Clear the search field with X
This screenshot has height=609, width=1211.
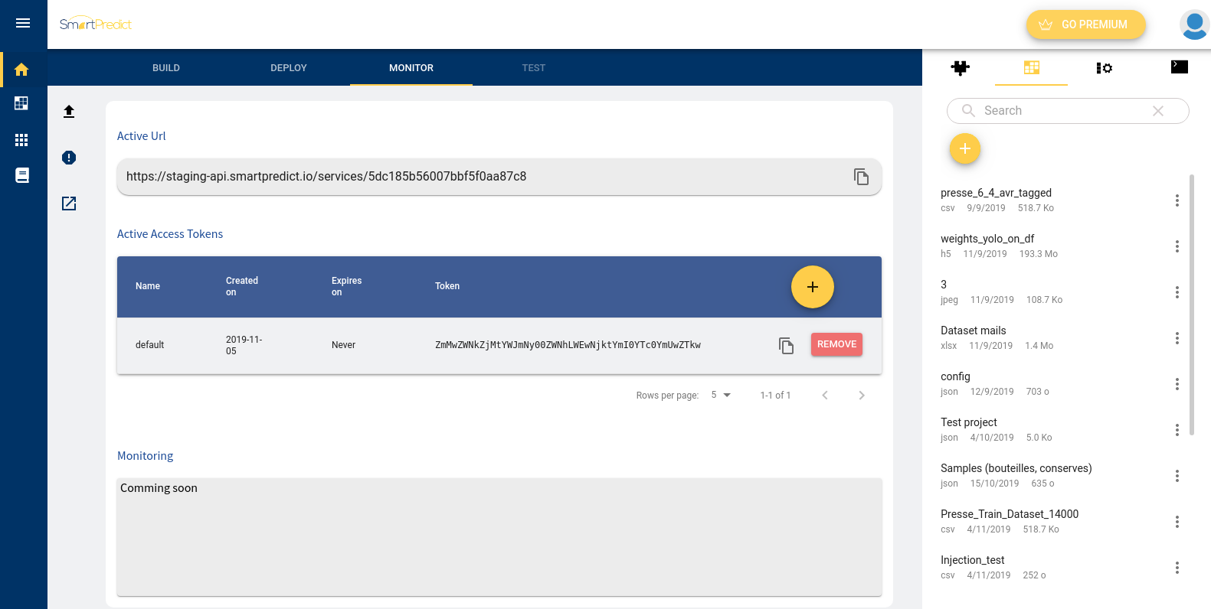(1158, 111)
